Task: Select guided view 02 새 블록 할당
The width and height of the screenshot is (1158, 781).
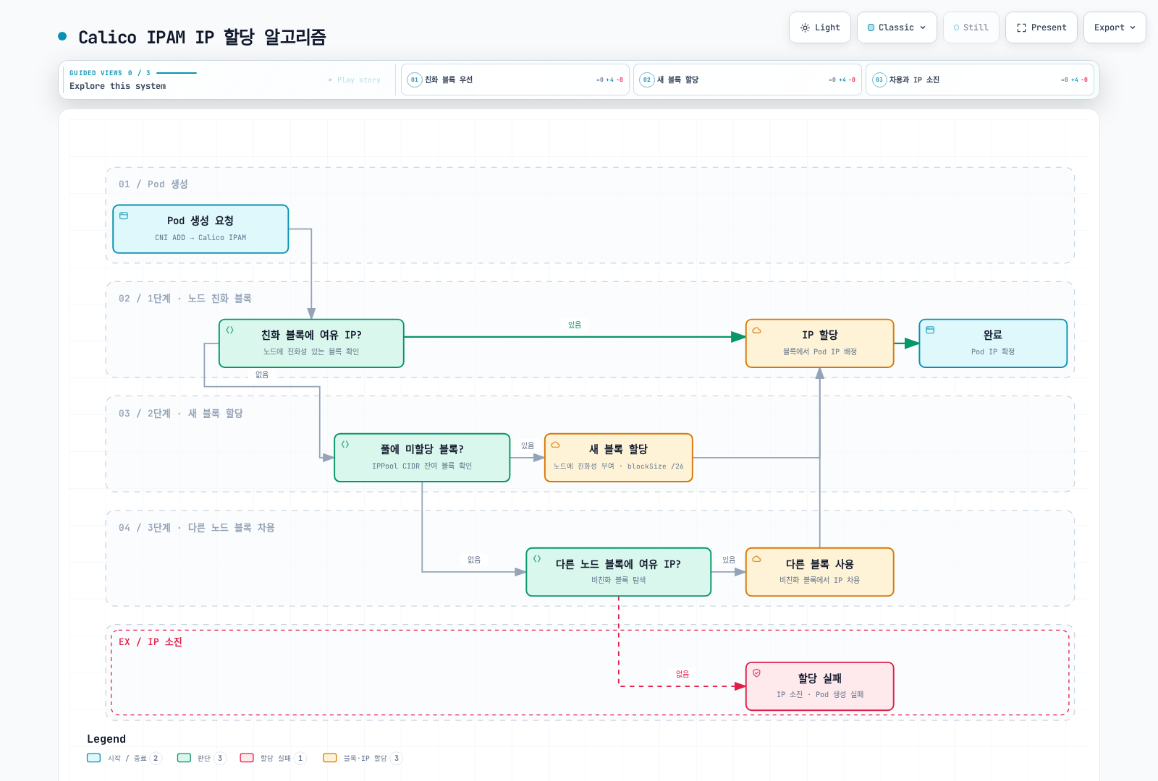Action: pyautogui.click(x=748, y=80)
